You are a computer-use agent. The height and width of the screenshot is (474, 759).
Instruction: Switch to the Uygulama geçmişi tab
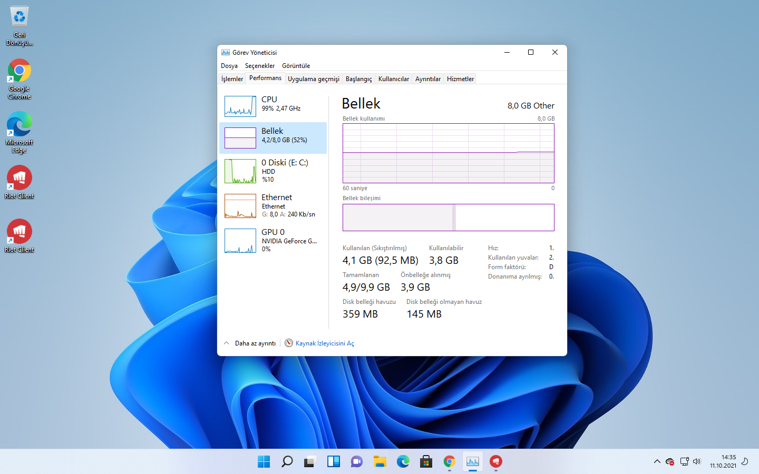pos(314,79)
